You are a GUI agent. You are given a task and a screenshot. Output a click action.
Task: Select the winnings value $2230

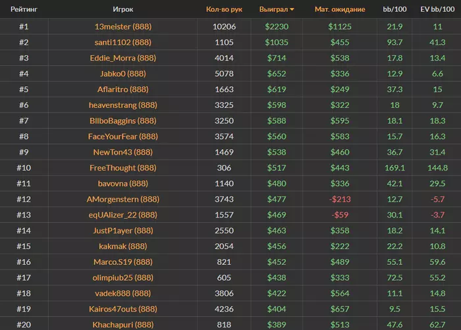click(x=277, y=27)
